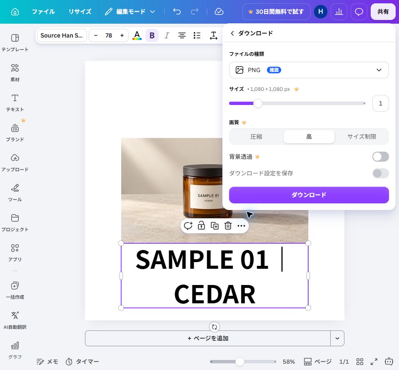Open 素材 elements panel
This screenshot has width=399, height=370.
click(x=15, y=72)
